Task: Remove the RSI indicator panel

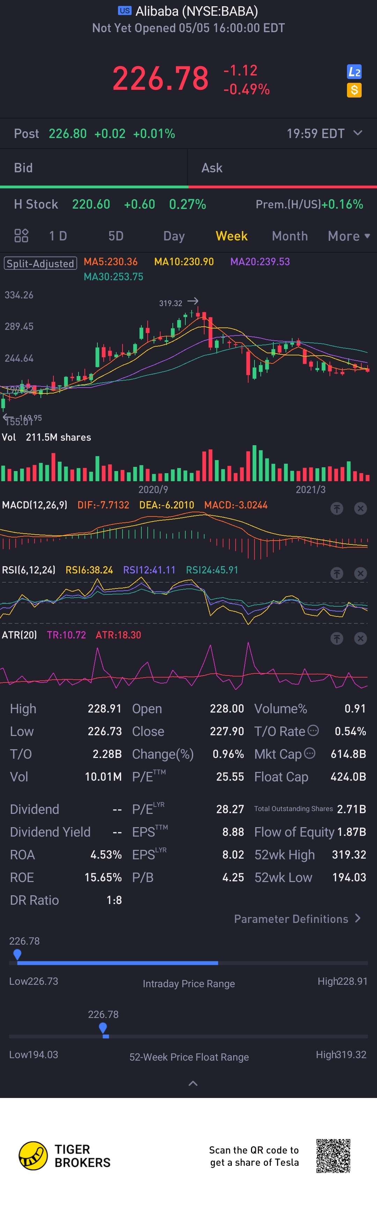Action: [361, 573]
